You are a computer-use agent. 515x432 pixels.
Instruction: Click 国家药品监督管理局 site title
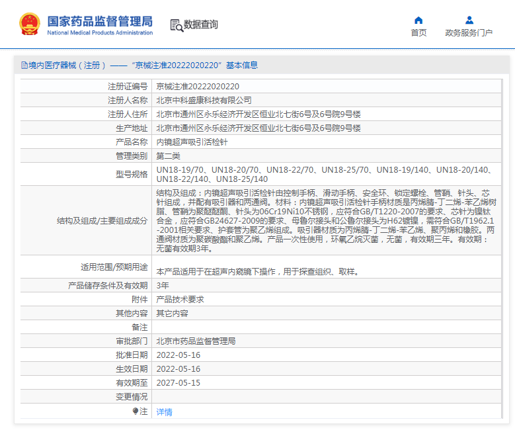(100, 21)
